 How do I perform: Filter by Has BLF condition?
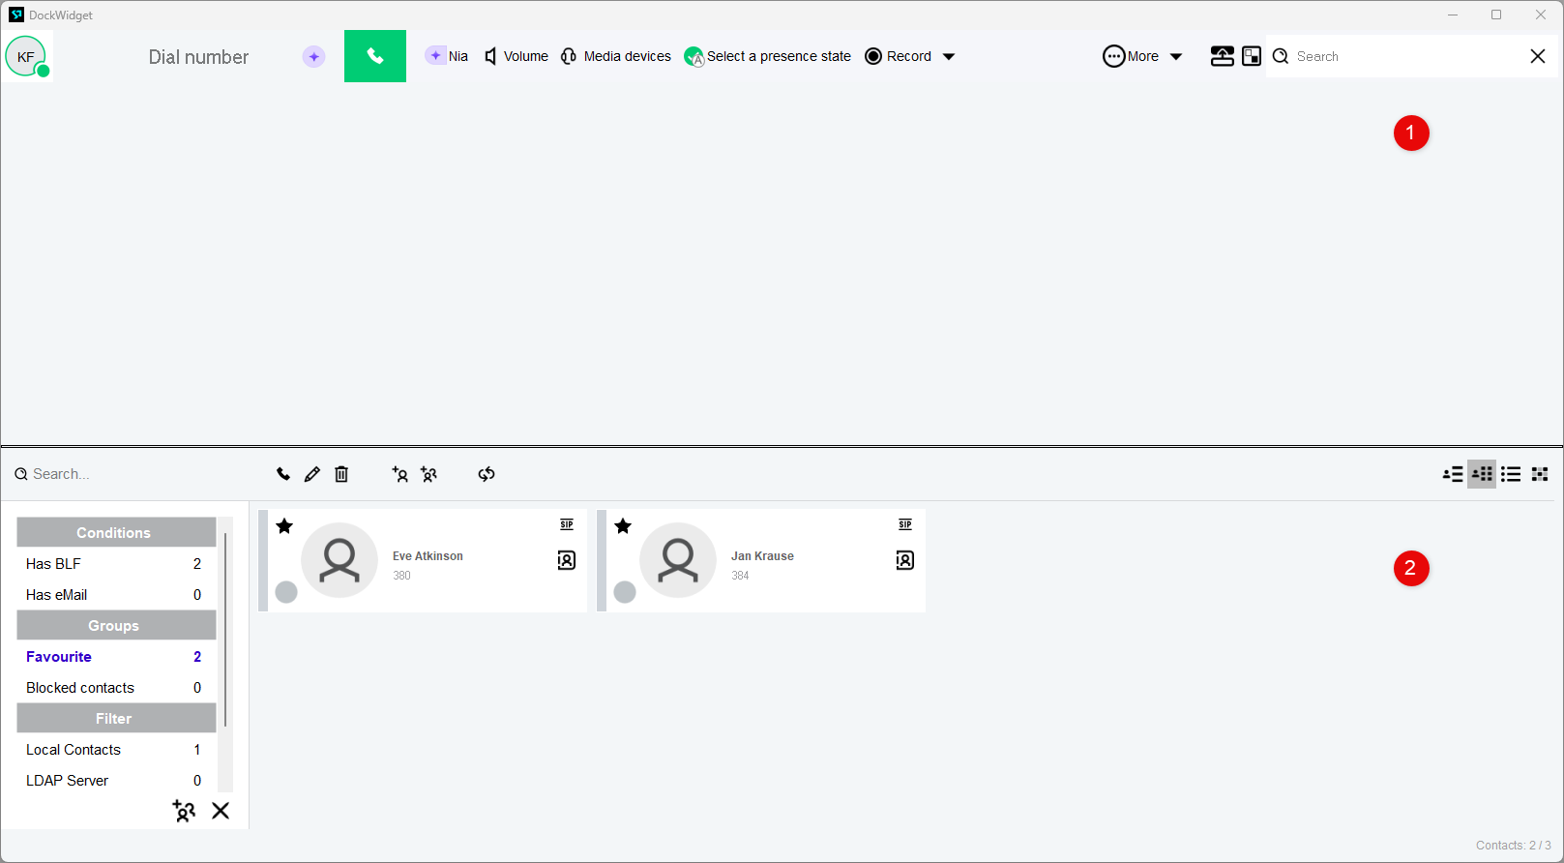coord(116,564)
